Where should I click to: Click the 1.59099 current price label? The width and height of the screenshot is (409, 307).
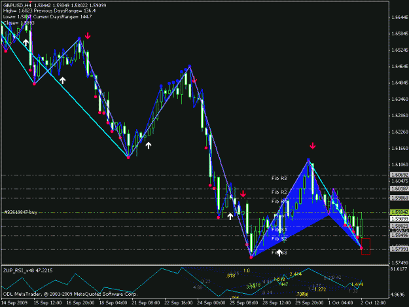pyautogui.click(x=399, y=219)
